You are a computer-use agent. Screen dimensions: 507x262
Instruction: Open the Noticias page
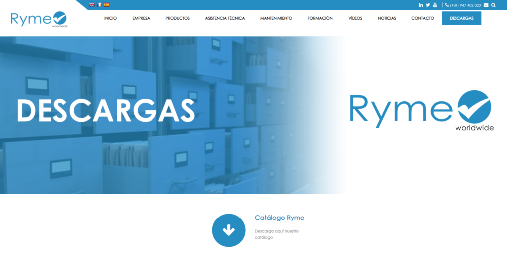pos(387,18)
